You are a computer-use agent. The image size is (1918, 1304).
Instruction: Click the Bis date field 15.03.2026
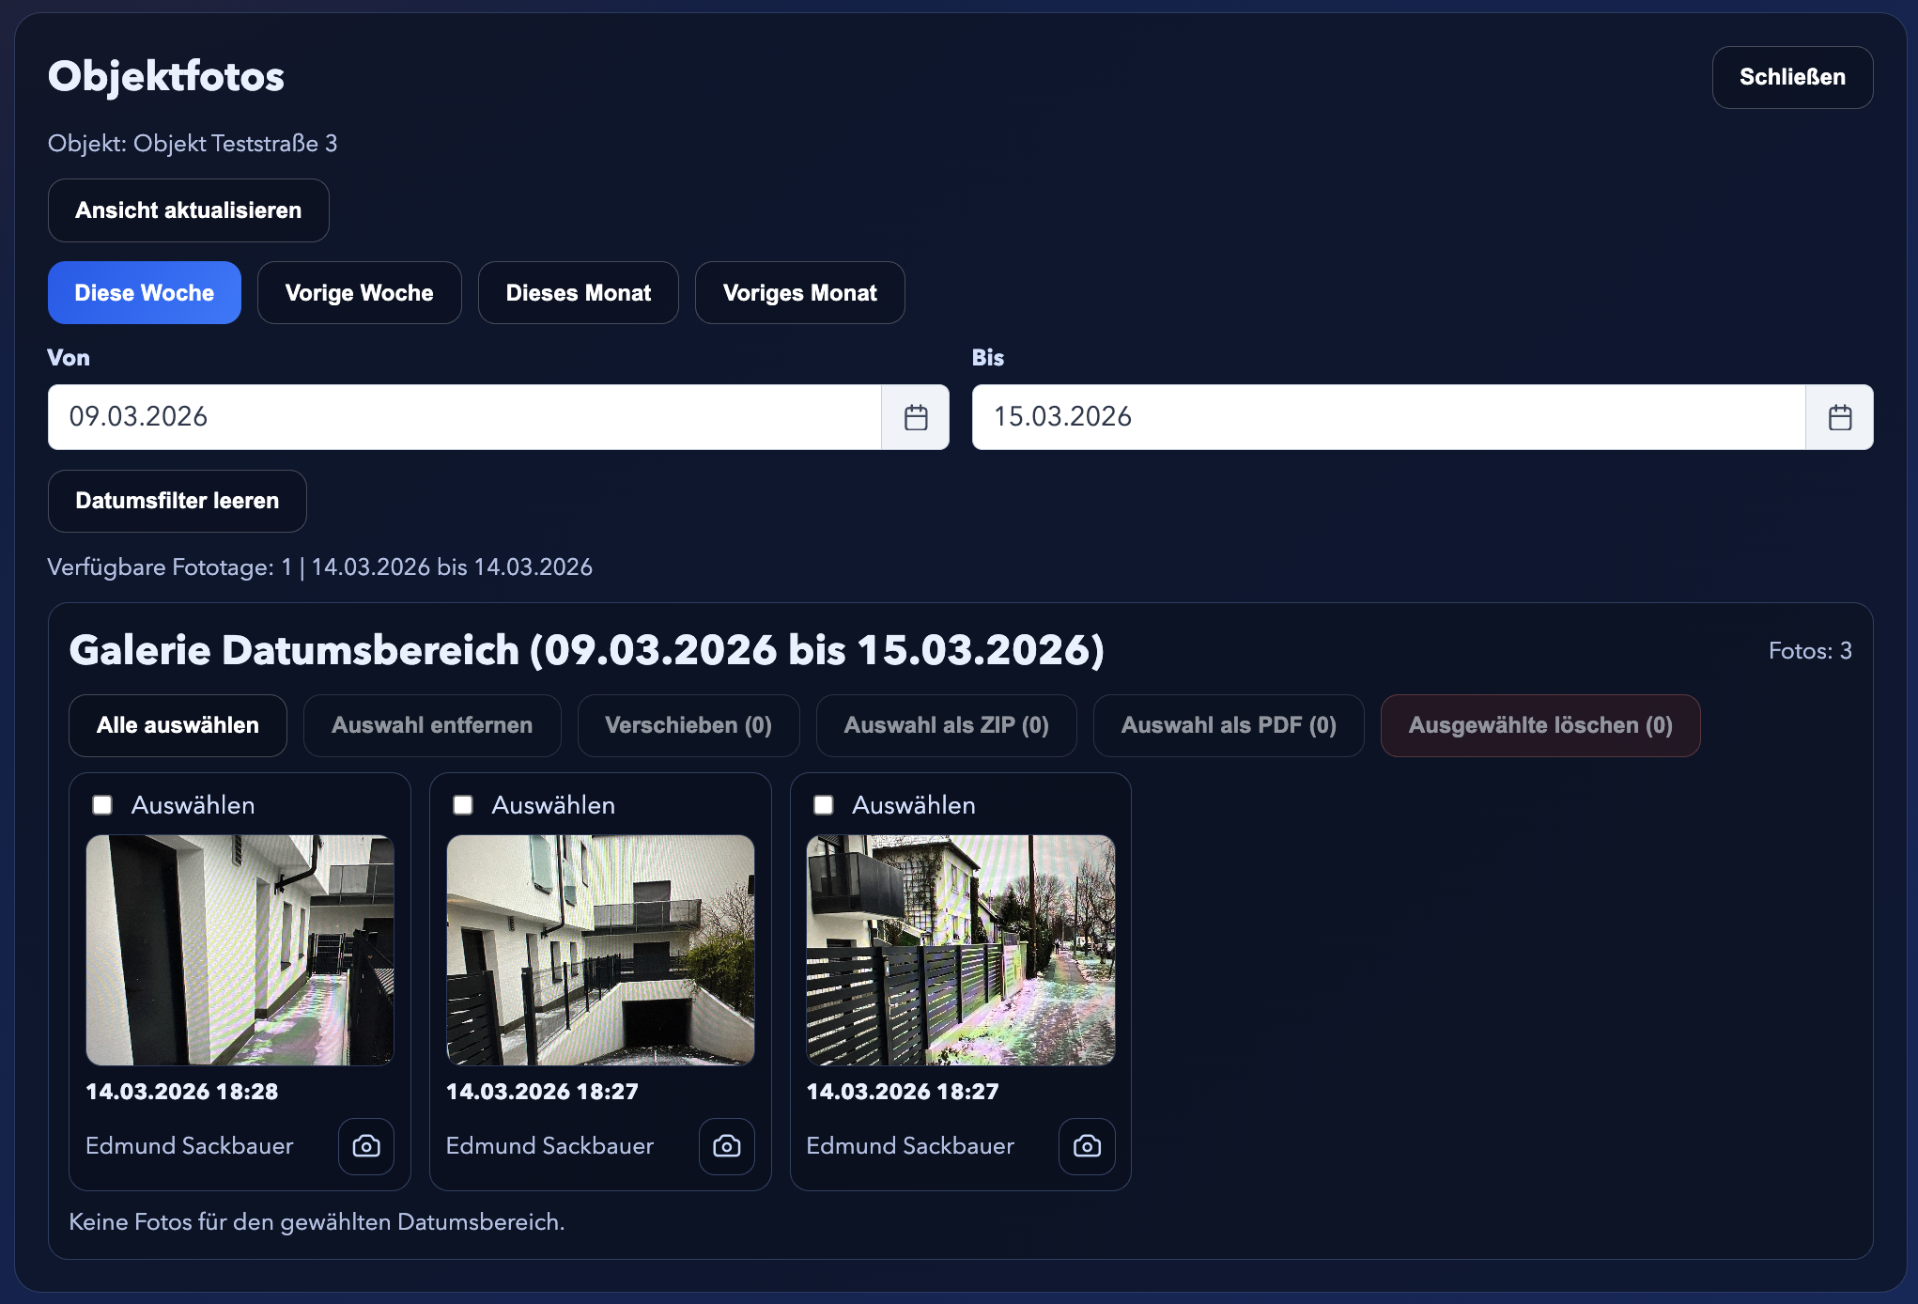click(x=1389, y=417)
